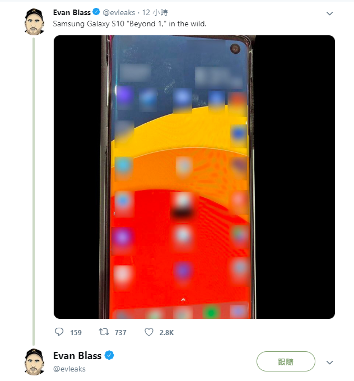The height and width of the screenshot is (381, 354).
Task: Open the 12 小時 timestamp link
Action: click(x=155, y=12)
